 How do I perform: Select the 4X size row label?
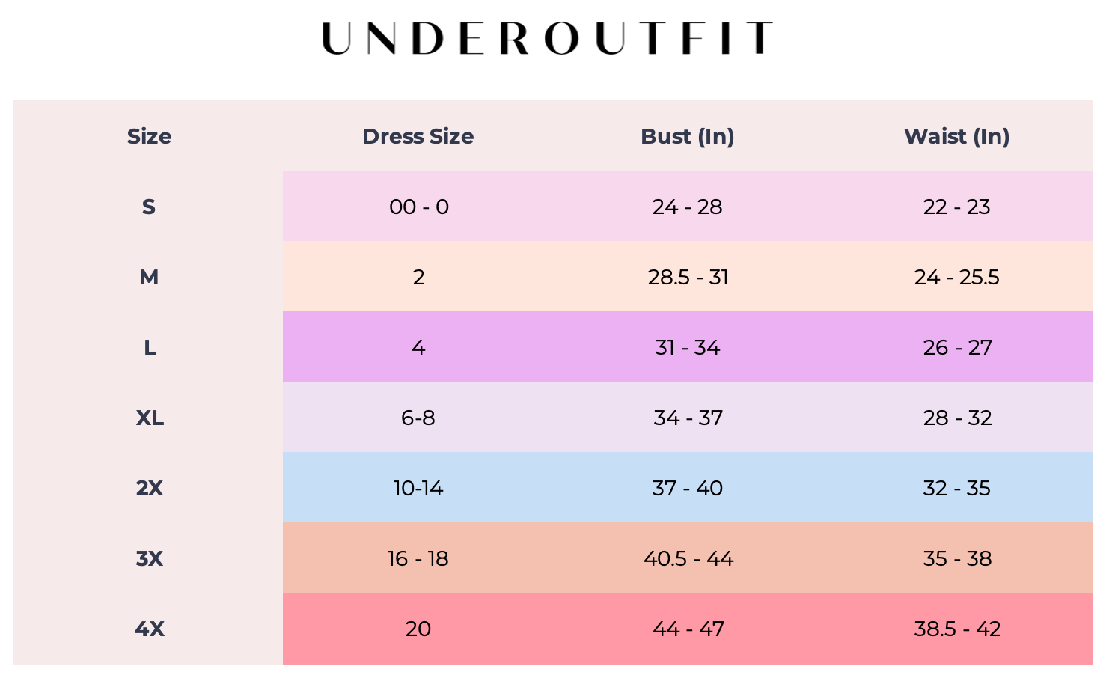click(x=150, y=629)
